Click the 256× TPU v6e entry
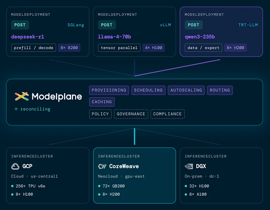Image resolution: width=270 pixels, height=210 pixels. tap(30, 186)
